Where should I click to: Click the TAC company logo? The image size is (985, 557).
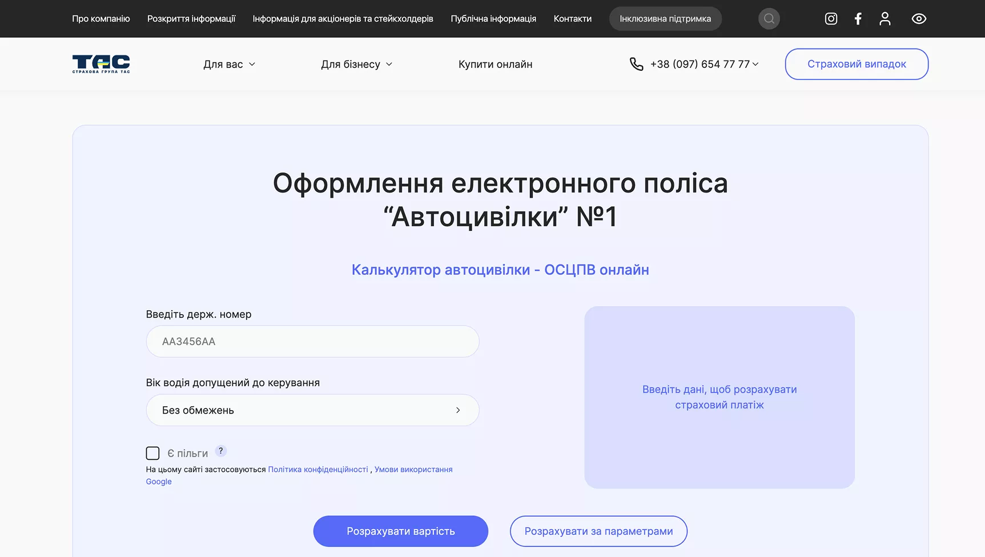coord(100,63)
